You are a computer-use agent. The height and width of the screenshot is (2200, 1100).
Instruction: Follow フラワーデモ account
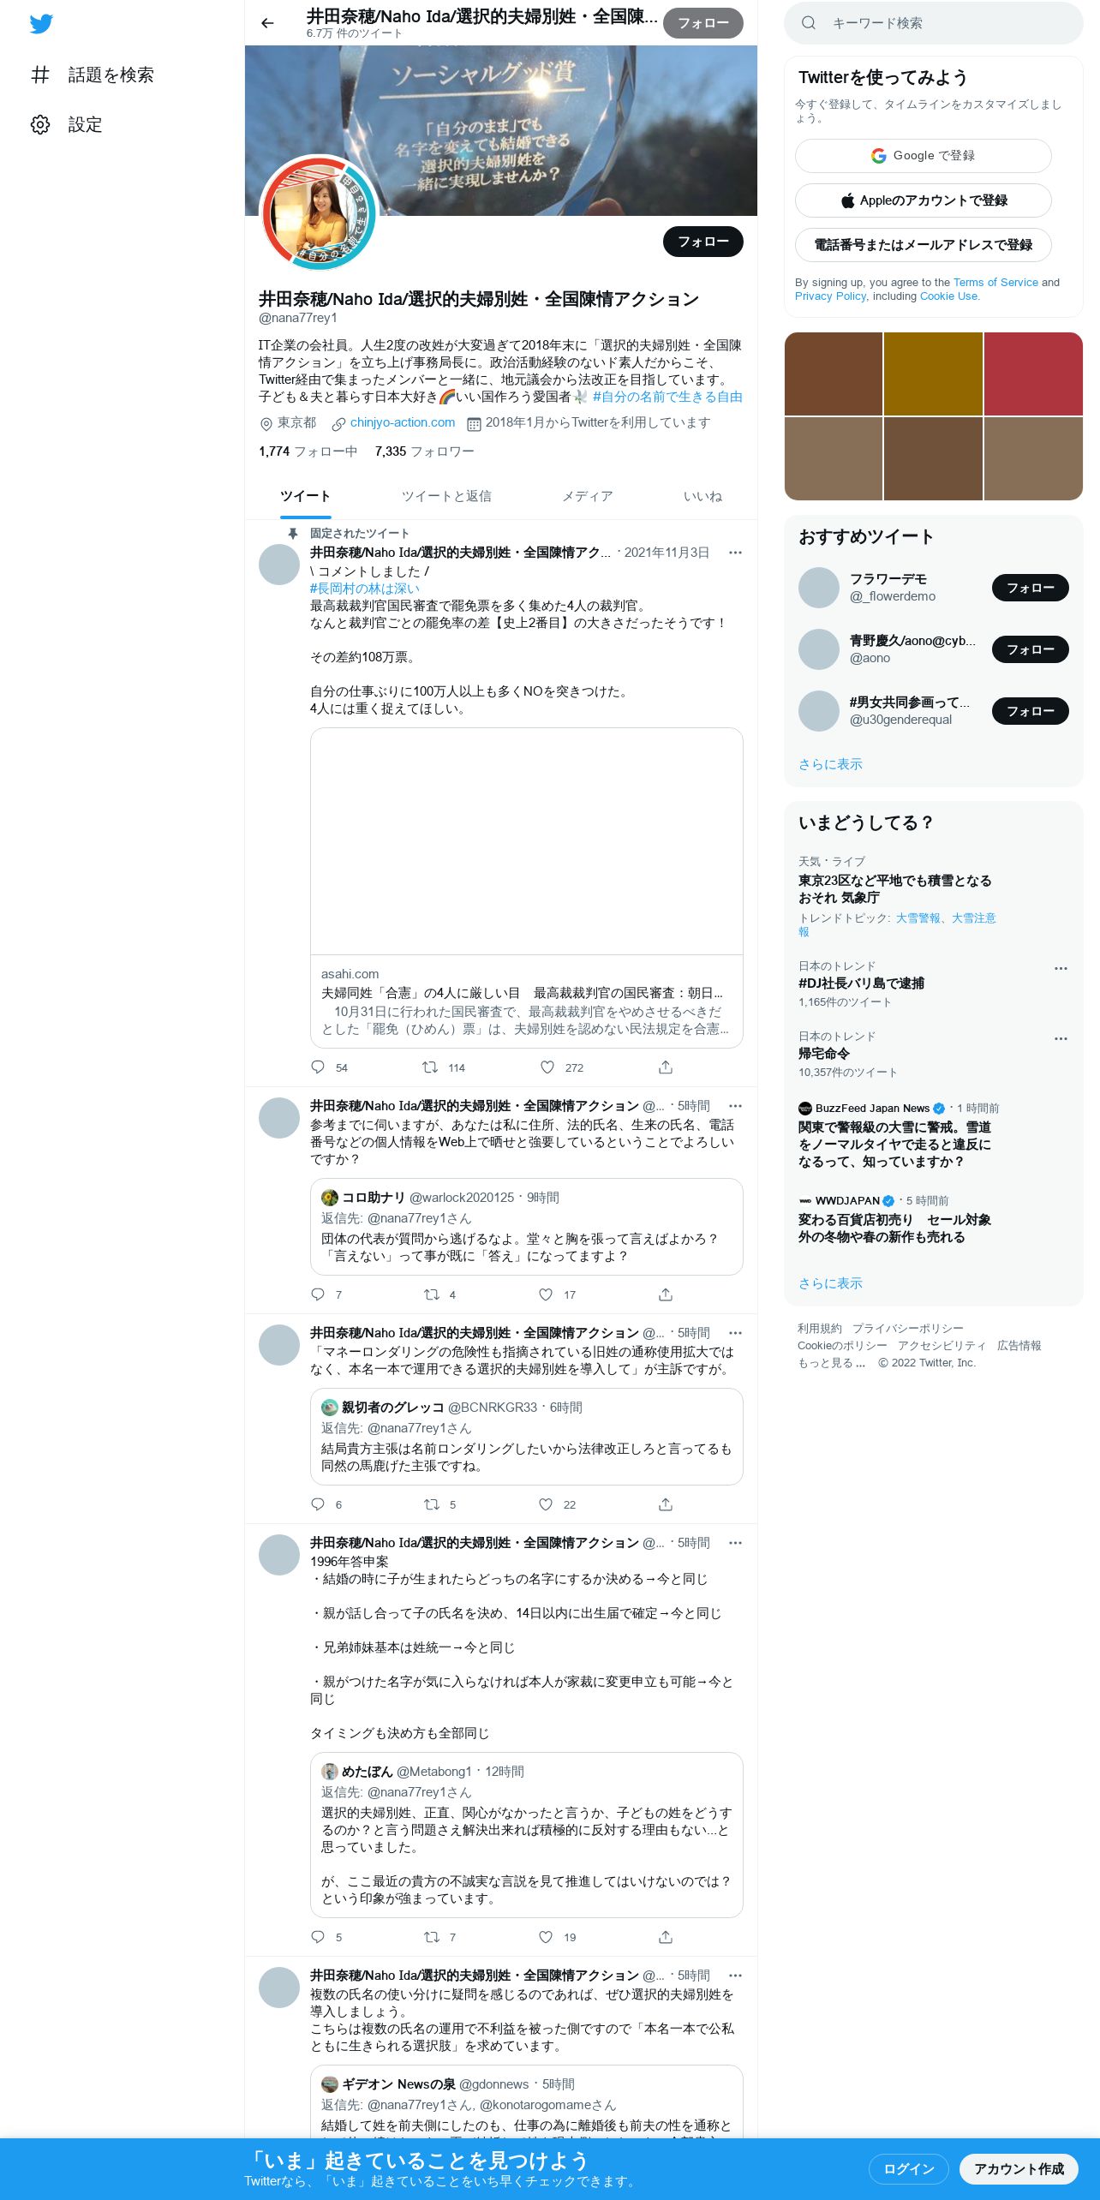coord(1031,588)
